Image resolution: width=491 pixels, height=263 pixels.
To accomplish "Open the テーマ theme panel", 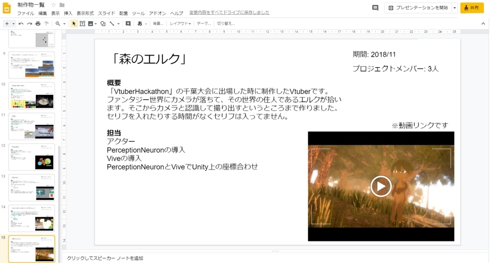I will coord(203,23).
